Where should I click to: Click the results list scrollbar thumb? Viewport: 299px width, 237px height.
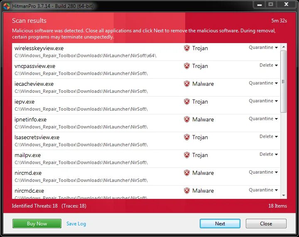(284, 82)
